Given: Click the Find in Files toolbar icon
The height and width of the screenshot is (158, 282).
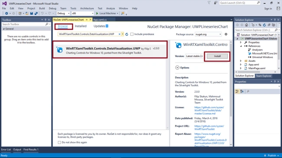Looking at the screenshot, I should pos(123,13).
